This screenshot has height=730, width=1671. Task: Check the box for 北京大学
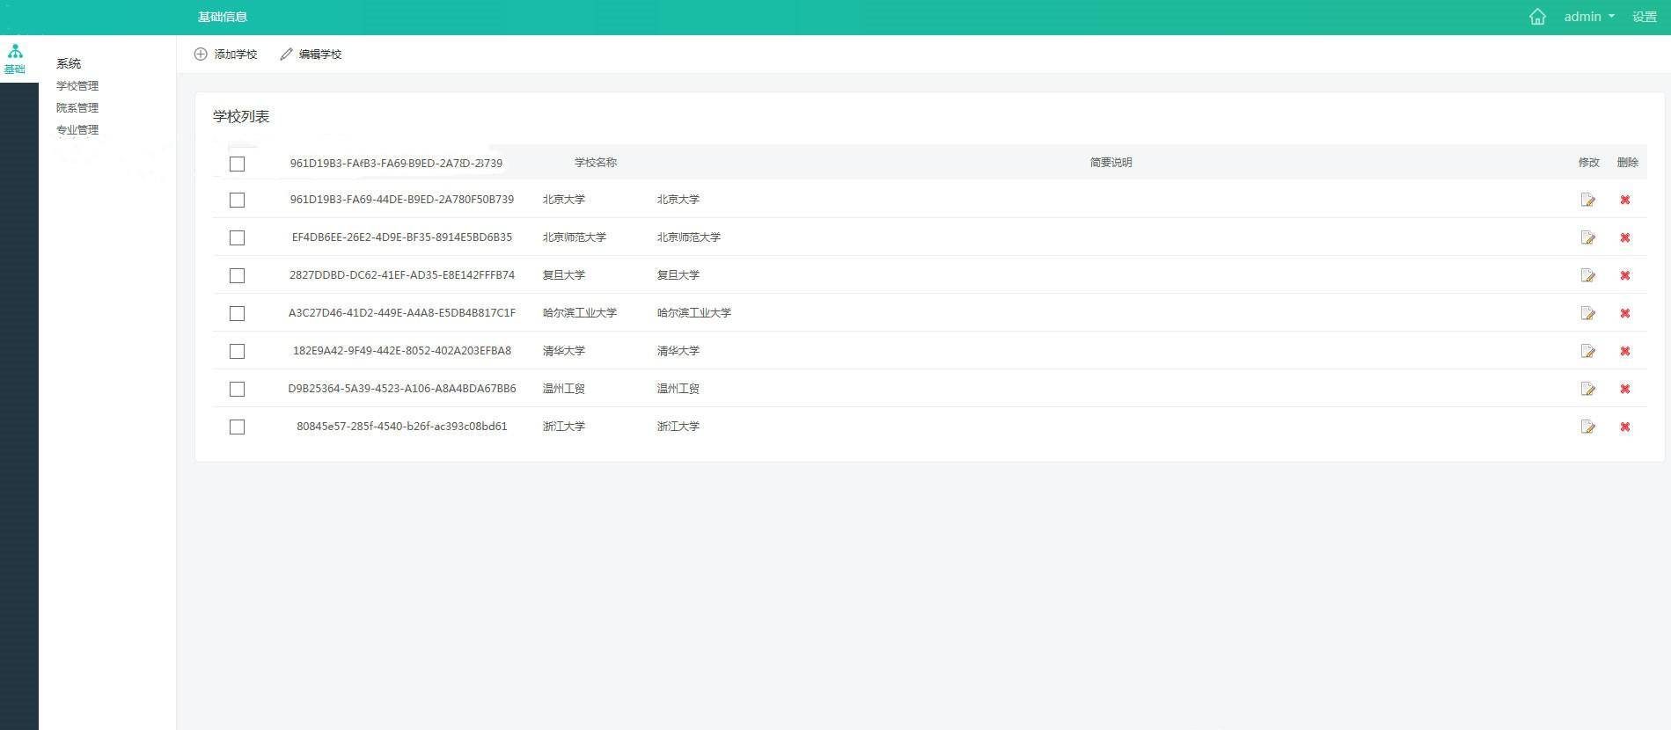237,200
